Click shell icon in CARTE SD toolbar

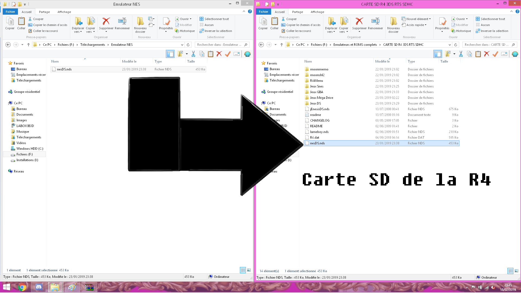pyautogui.click(x=515, y=54)
